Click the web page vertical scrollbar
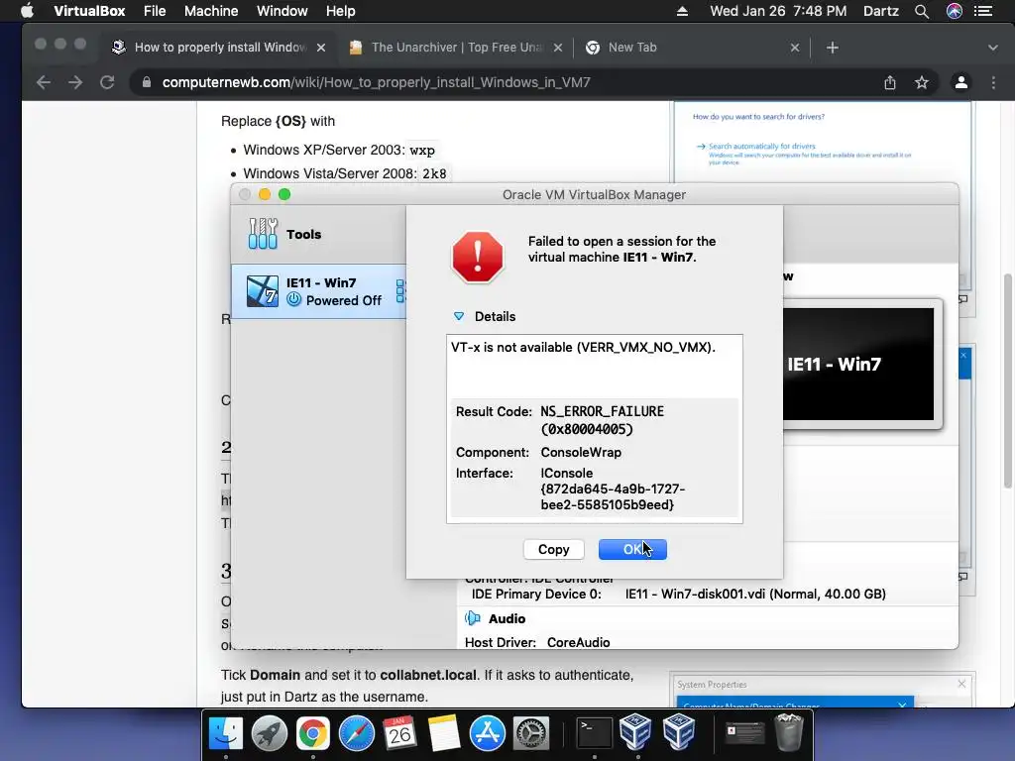This screenshot has height=761, width=1015. click(x=1007, y=381)
